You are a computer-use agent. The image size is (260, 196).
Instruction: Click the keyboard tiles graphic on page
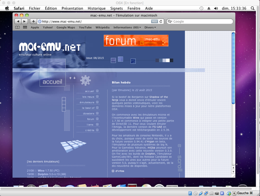tap(73, 146)
